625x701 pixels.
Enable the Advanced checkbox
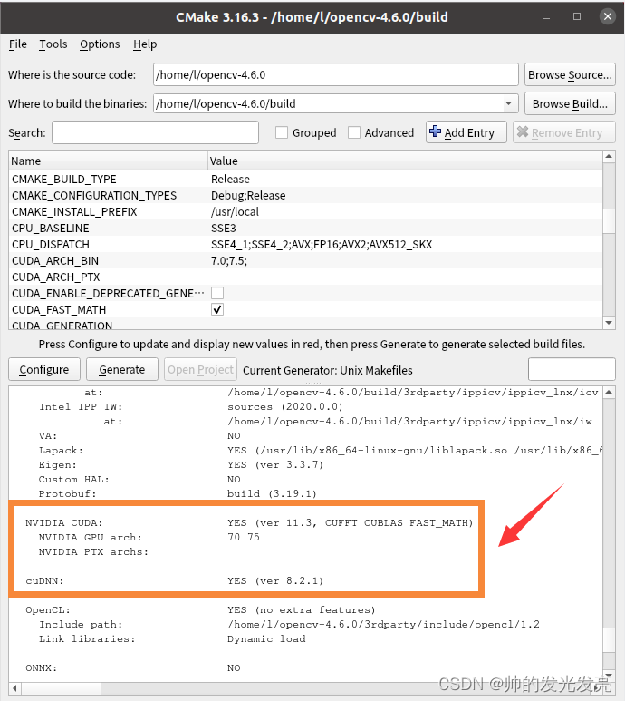tap(354, 132)
